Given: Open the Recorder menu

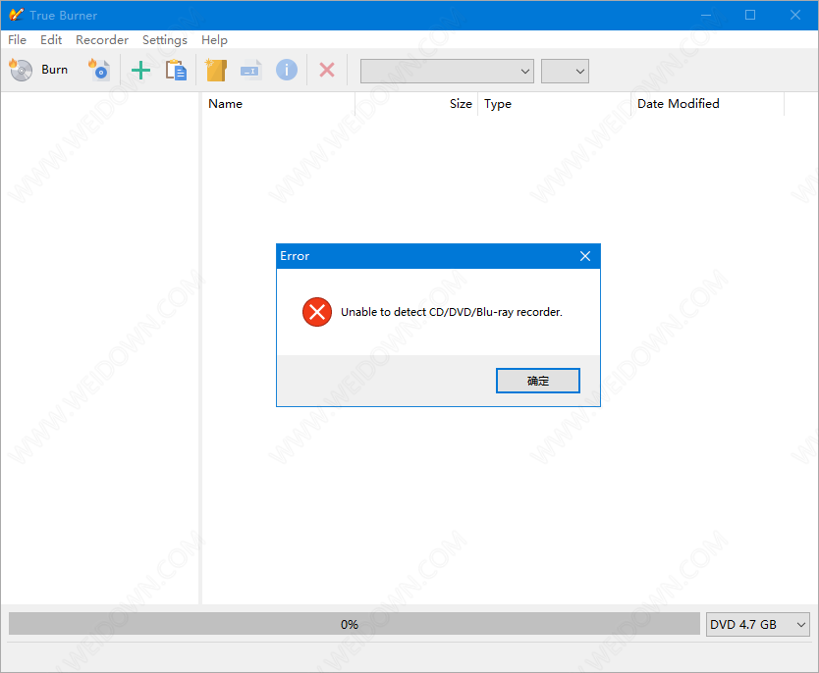Looking at the screenshot, I should 102,40.
